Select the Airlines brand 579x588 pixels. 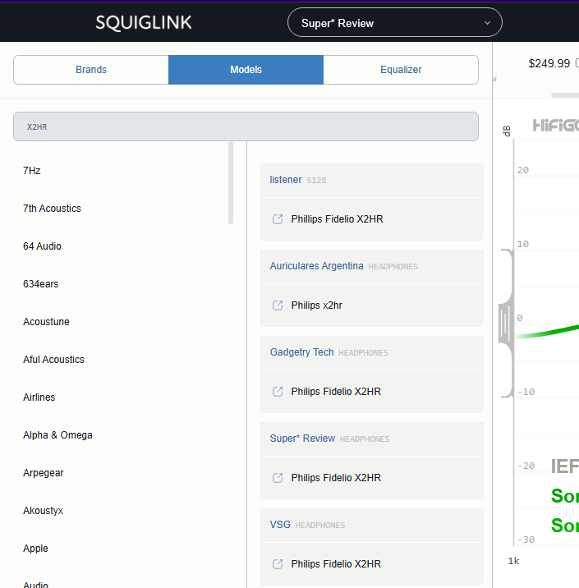coord(39,397)
